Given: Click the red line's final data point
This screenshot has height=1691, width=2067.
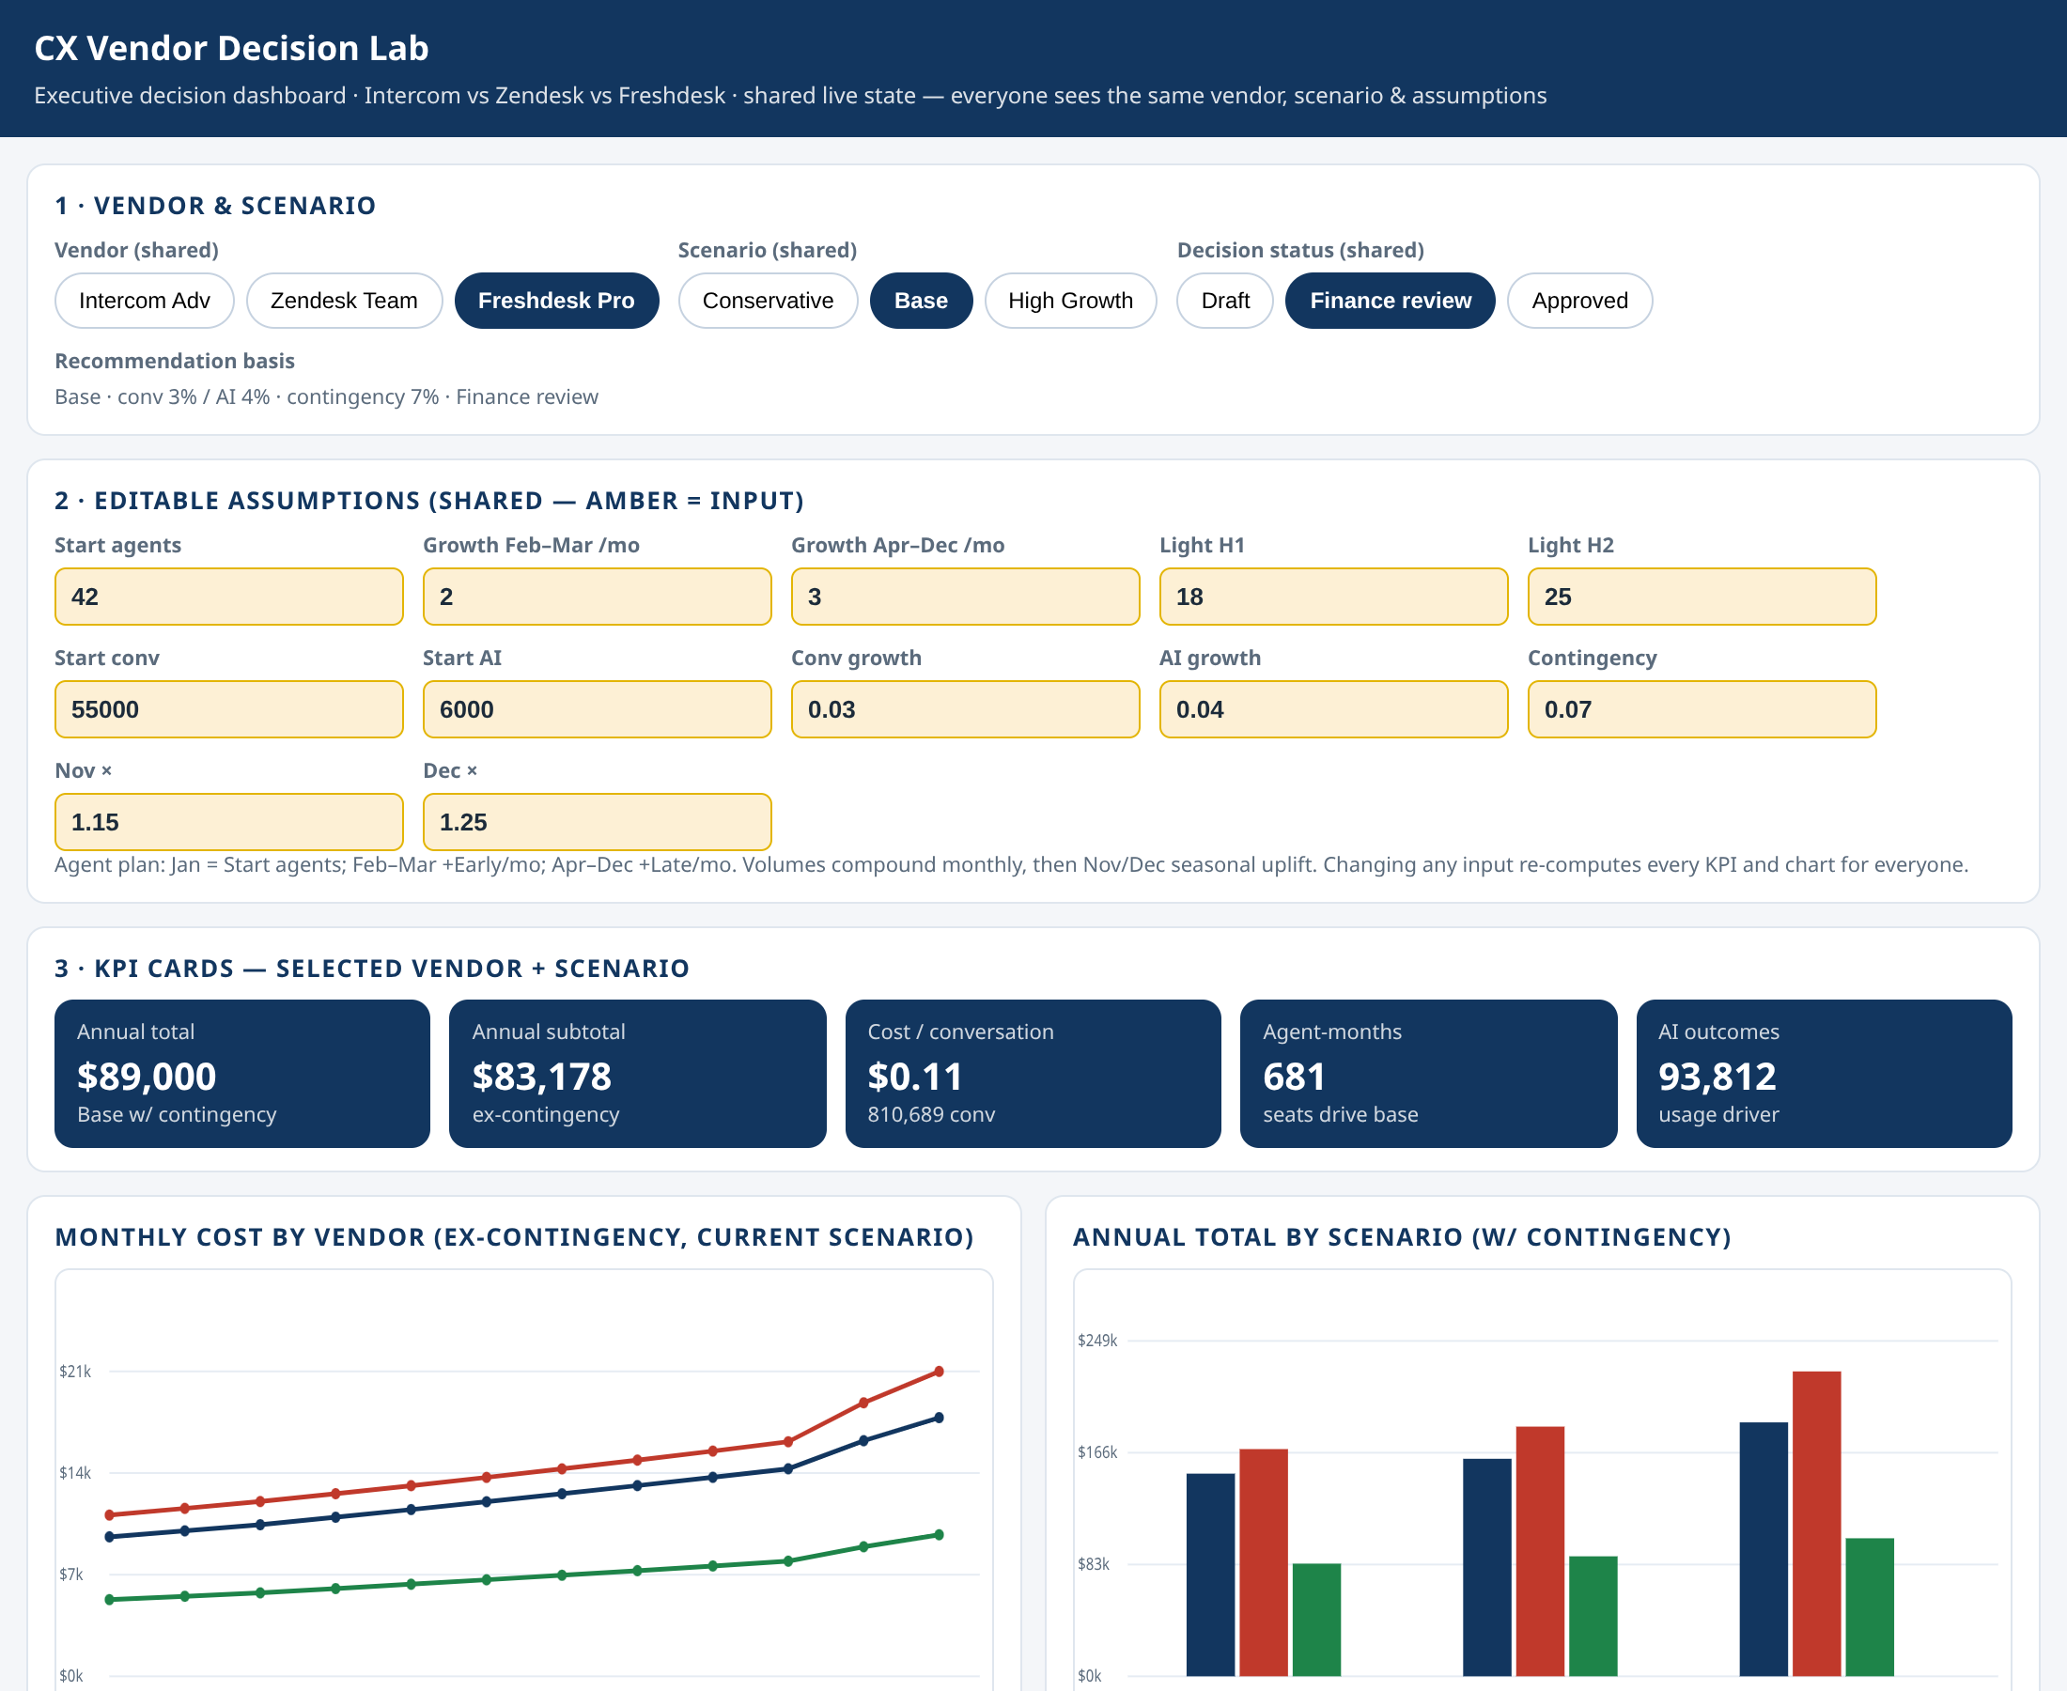Looking at the screenshot, I should 939,1372.
